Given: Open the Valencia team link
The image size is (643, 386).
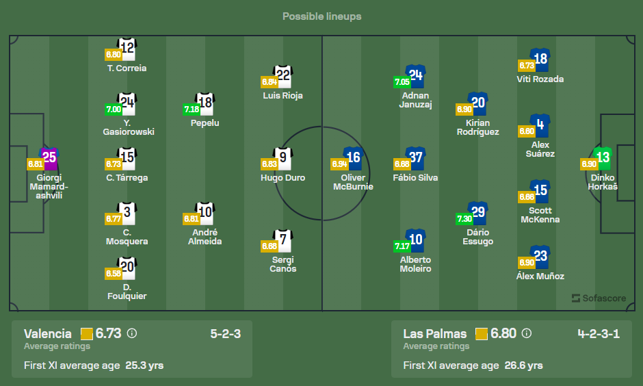Looking at the screenshot, I should 48,334.
